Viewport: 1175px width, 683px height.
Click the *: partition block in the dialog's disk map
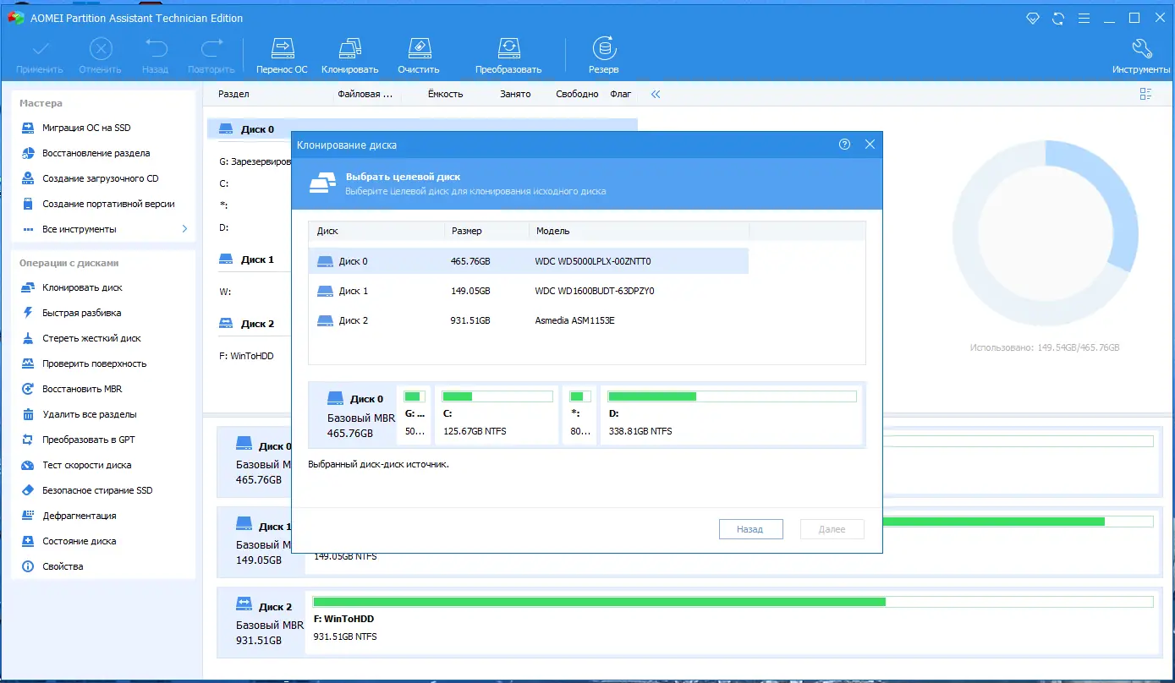pyautogui.click(x=580, y=414)
